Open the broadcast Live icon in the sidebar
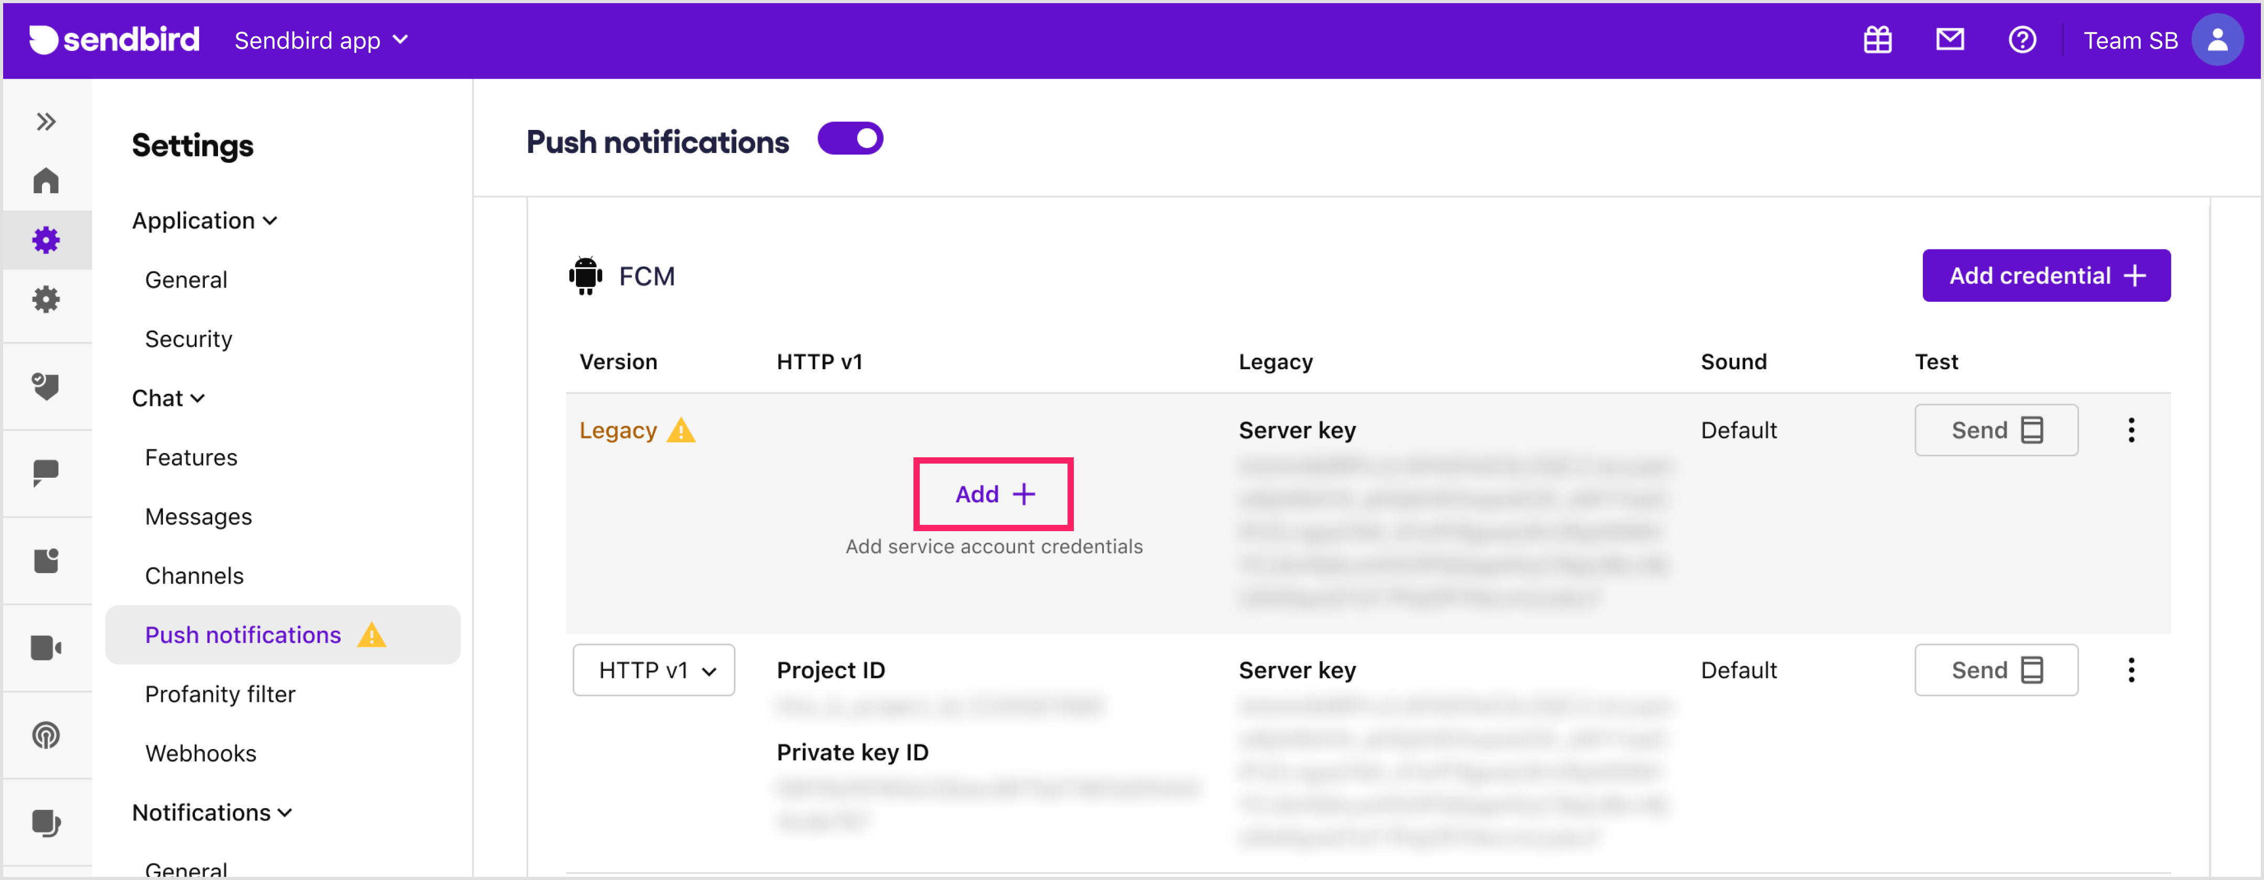The height and width of the screenshot is (880, 2264). tap(46, 736)
